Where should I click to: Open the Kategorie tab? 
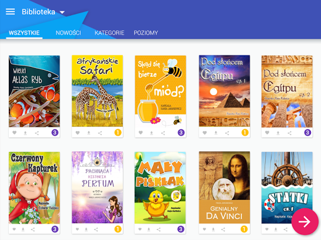tap(109, 32)
